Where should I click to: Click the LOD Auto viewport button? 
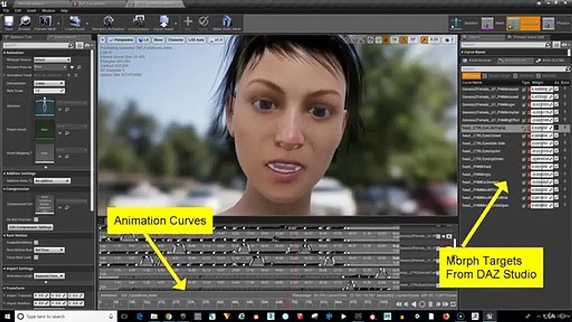click(x=196, y=40)
